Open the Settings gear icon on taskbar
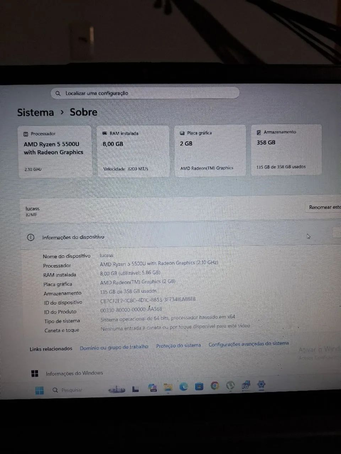The height and width of the screenshot is (454, 341). [261, 384]
